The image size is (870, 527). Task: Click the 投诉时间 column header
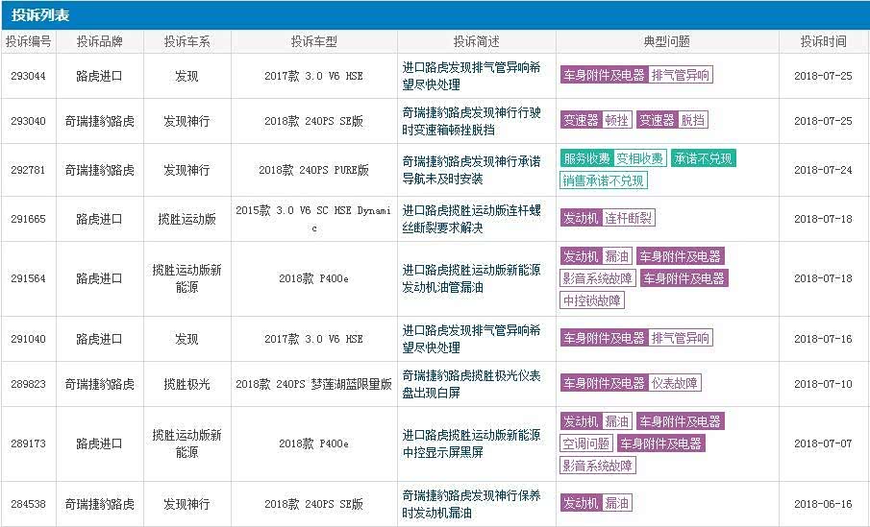click(824, 42)
